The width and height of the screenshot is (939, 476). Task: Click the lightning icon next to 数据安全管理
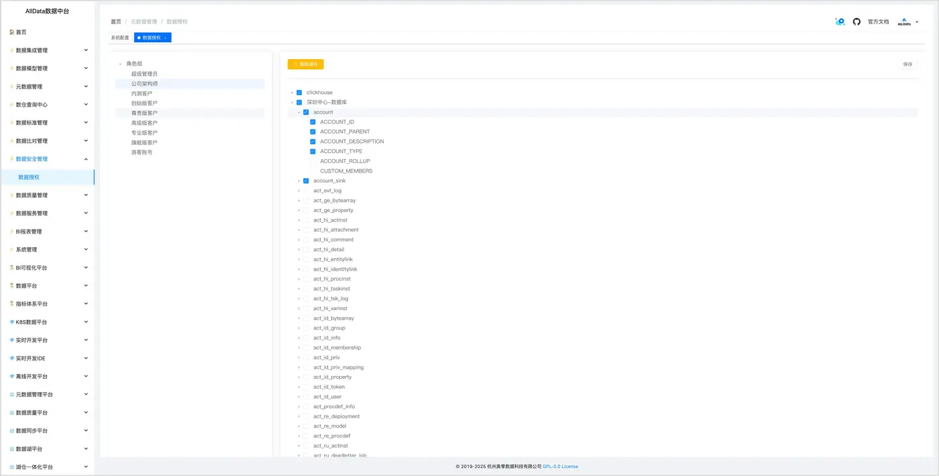pyautogui.click(x=12, y=159)
